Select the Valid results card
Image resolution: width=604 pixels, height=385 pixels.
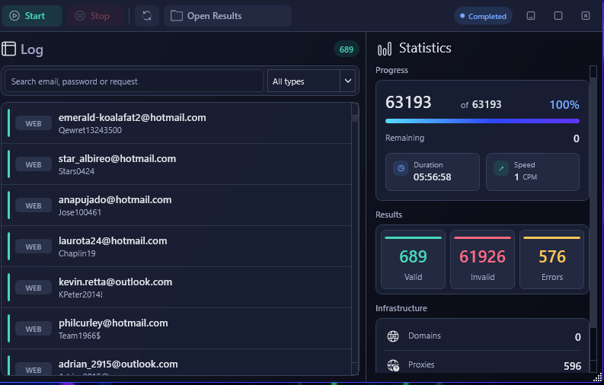pos(413,259)
